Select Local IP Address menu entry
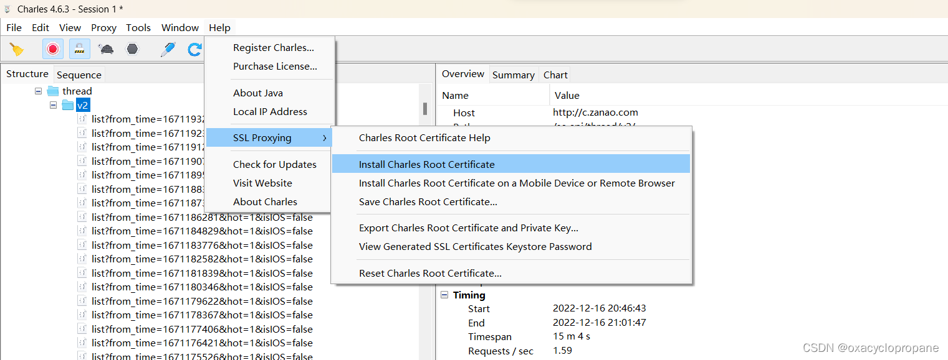 tap(270, 112)
